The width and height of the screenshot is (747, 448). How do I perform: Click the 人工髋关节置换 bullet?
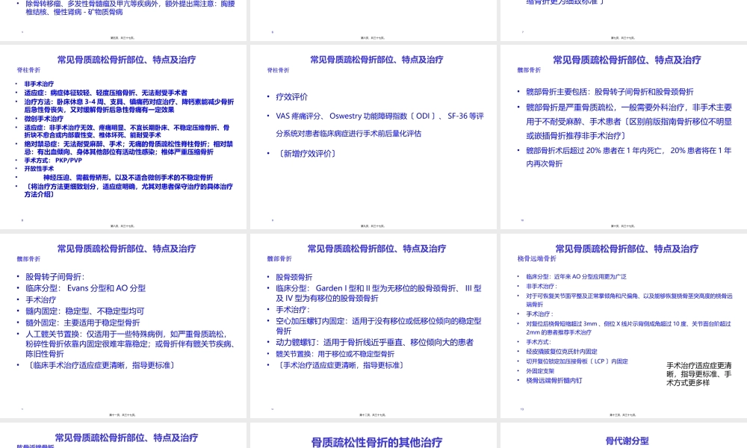(x=130, y=343)
